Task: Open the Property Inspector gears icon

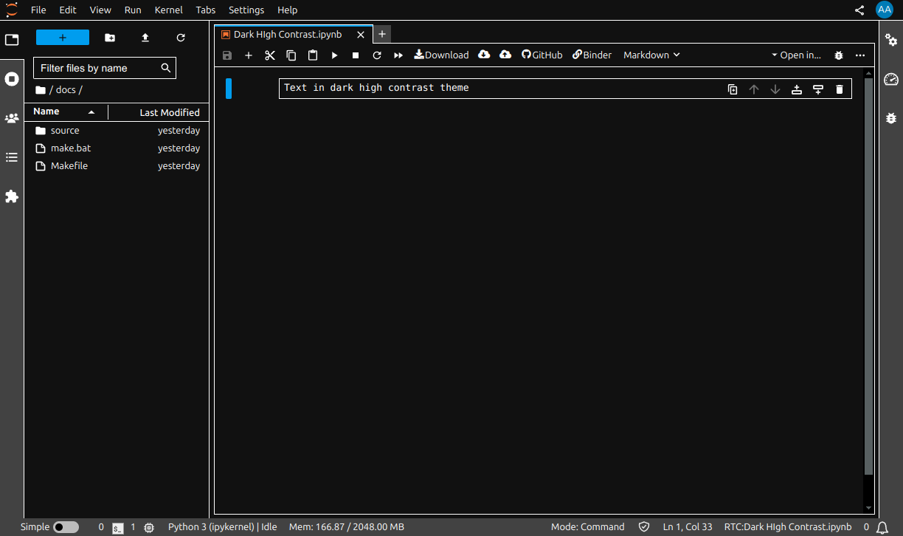Action: (x=891, y=40)
